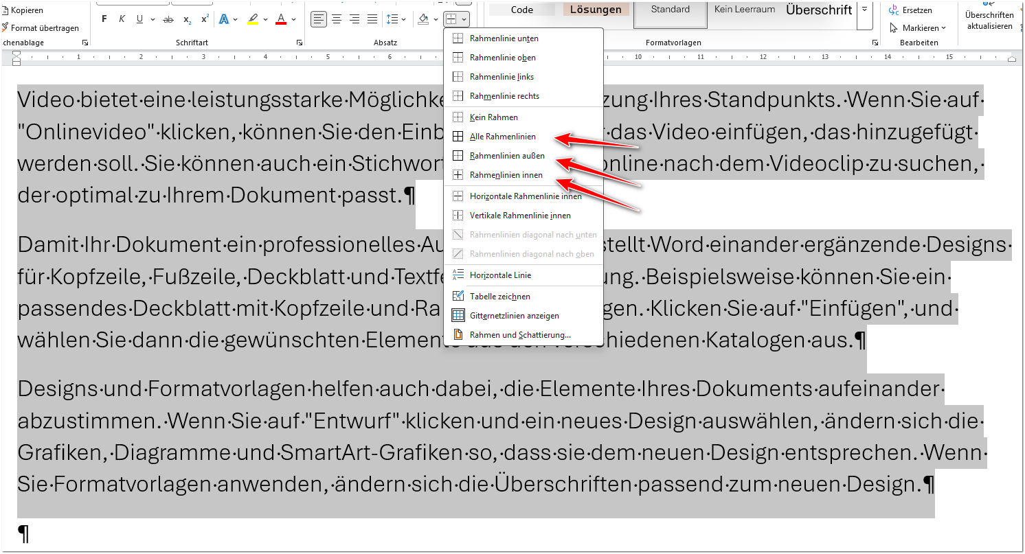The height and width of the screenshot is (554, 1025).
Task: Toggle italic formatting (K)
Action: pos(122,19)
